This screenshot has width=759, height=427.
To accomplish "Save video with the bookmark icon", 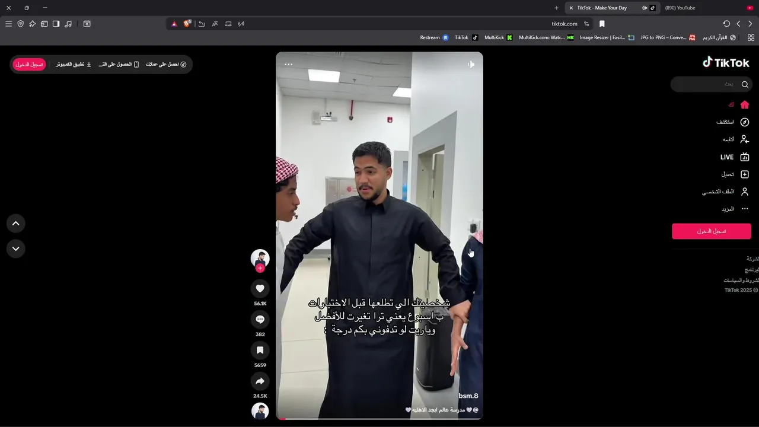I will click(260, 350).
